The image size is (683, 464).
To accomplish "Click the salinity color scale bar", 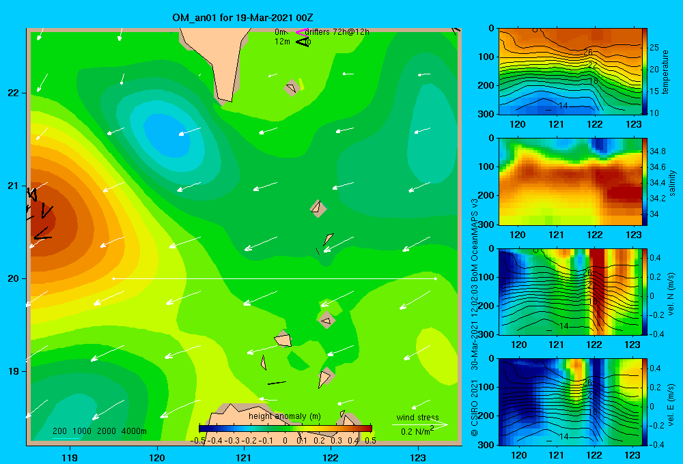I will [645, 182].
